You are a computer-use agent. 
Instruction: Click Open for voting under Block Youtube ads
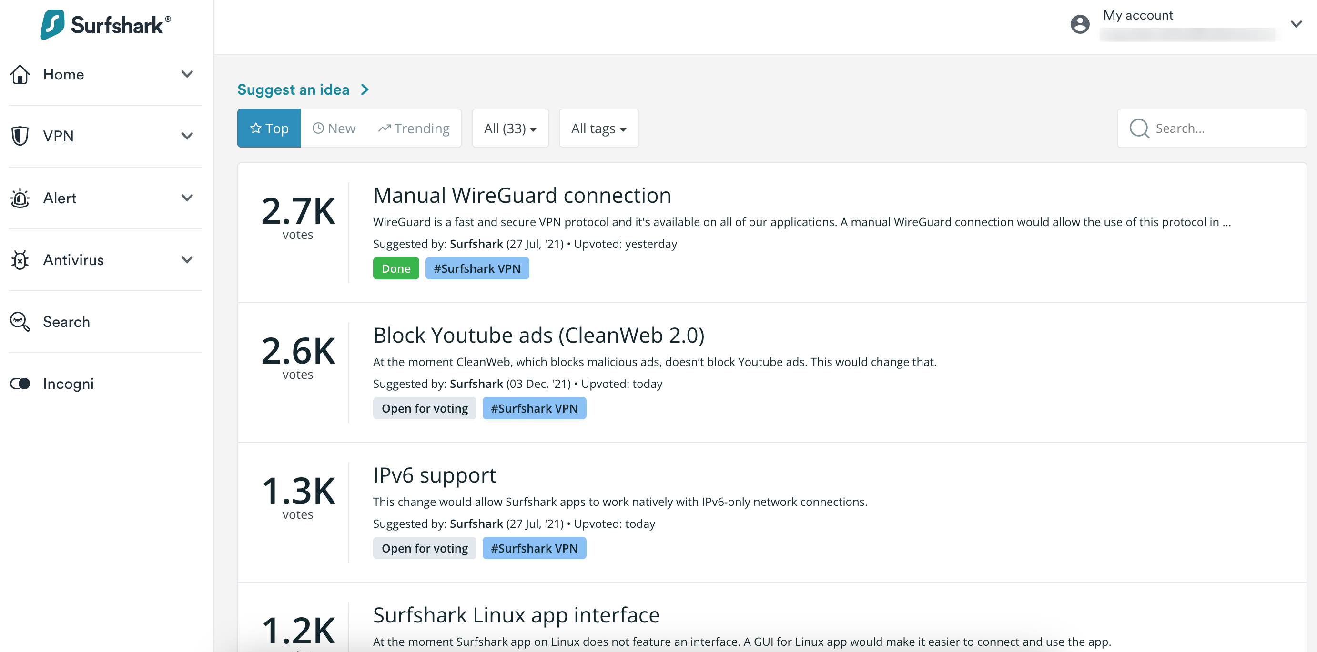(x=425, y=408)
